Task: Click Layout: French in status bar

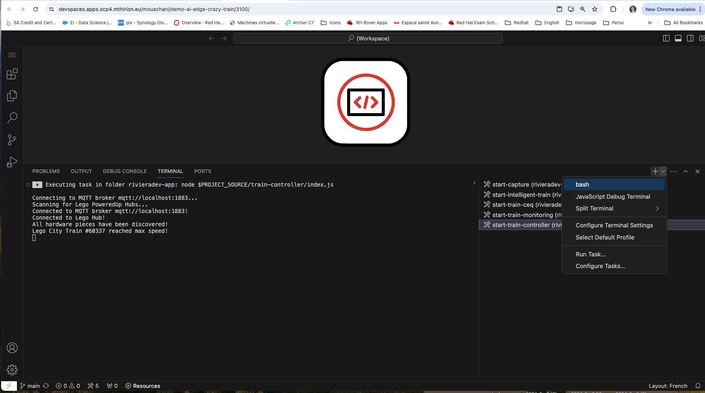Action: [668, 386]
